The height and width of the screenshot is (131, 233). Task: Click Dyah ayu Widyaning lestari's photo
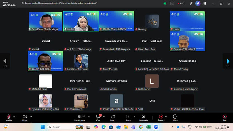[46, 101]
